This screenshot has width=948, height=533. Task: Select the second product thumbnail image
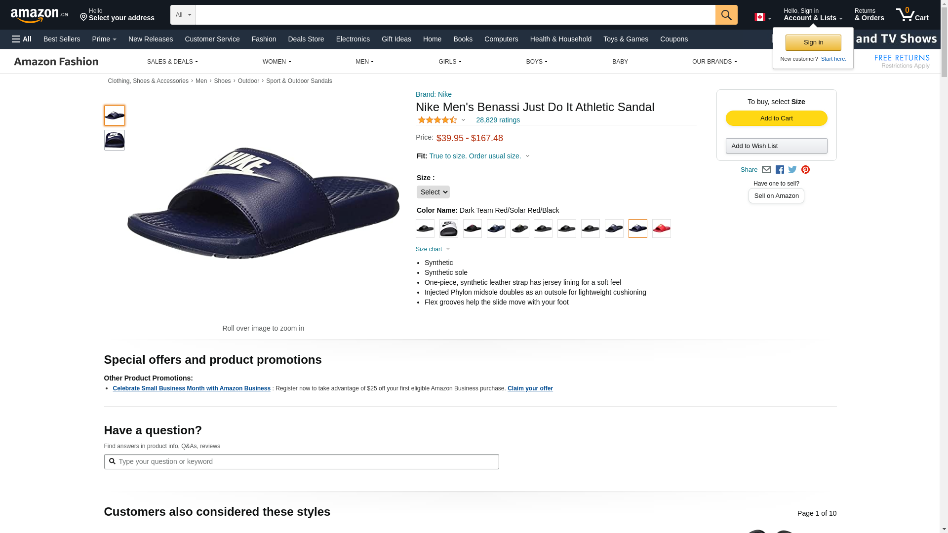pyautogui.click(x=115, y=140)
